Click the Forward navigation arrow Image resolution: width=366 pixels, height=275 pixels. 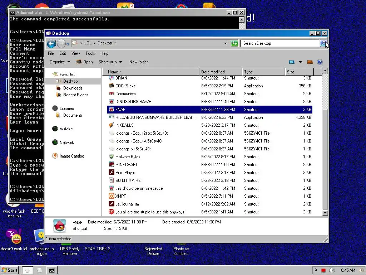61,43
